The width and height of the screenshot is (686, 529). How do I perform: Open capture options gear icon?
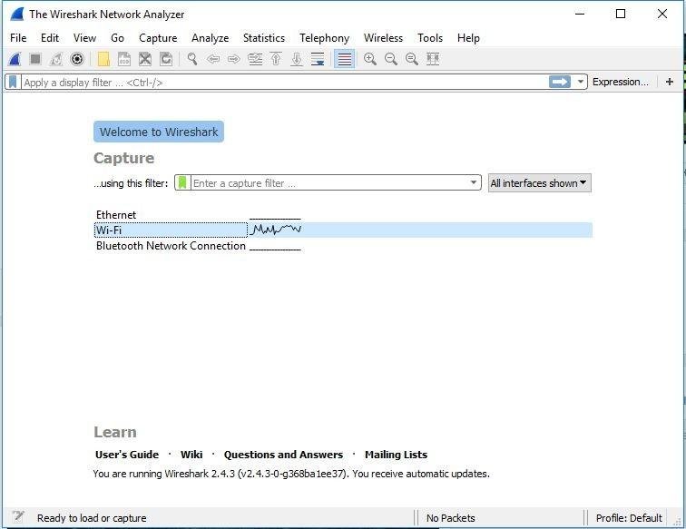[x=77, y=59]
